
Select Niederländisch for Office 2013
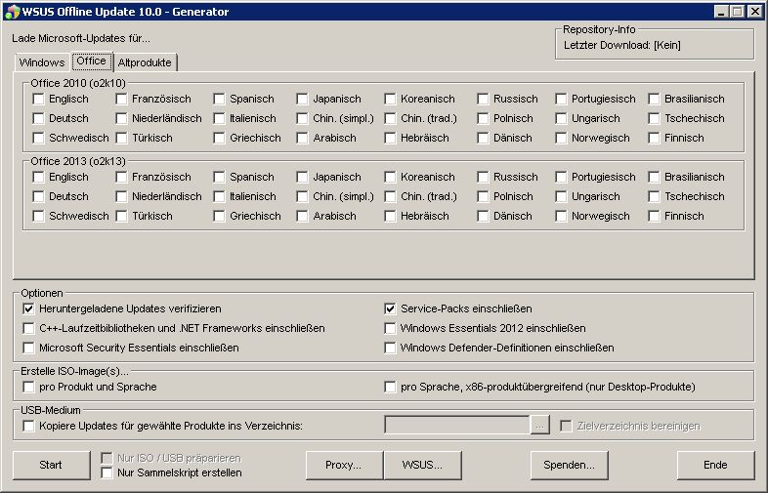121,196
